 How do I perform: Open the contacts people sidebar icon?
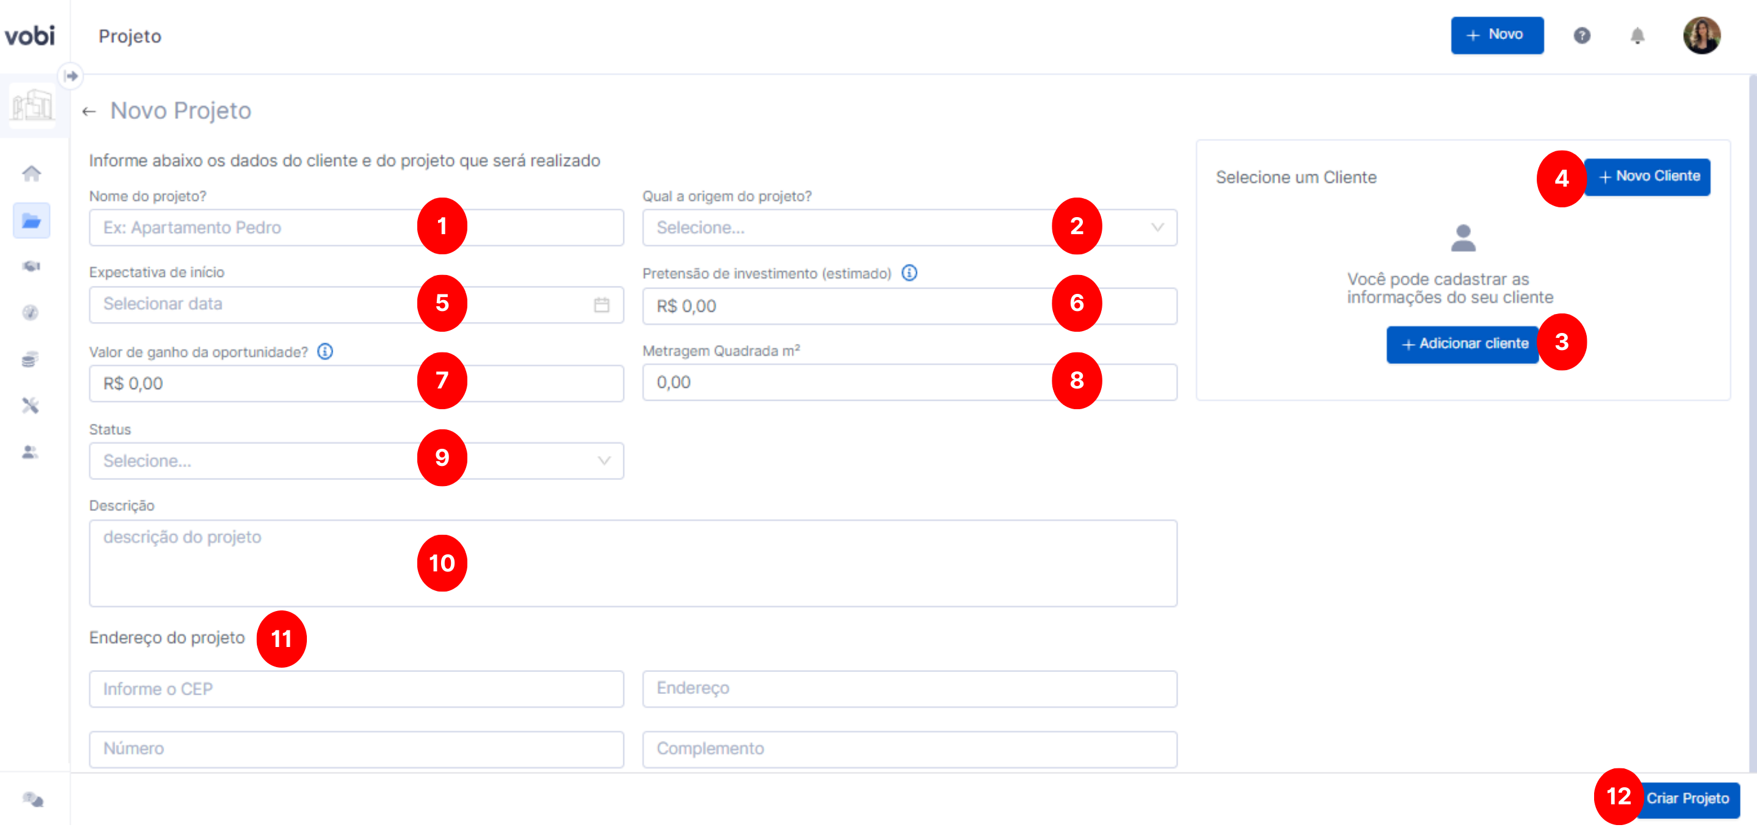[x=30, y=452]
